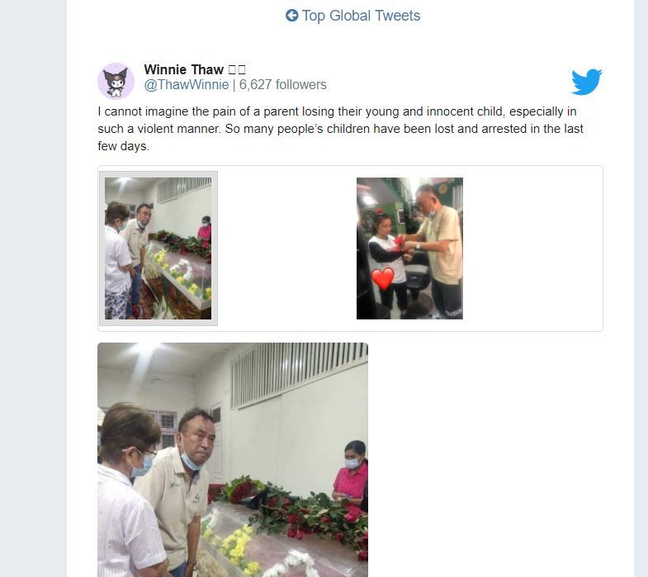Click the tweet text about losing a child

[341, 129]
